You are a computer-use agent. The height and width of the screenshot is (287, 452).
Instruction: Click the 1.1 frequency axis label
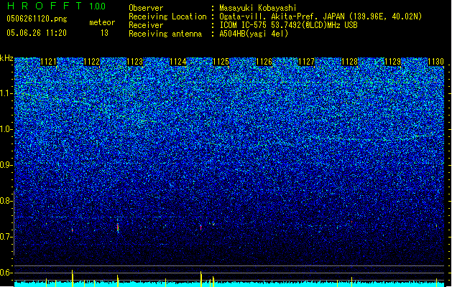pos(6,93)
